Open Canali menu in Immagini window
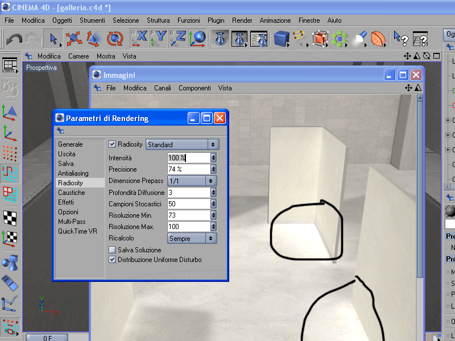Viewport: 455px width, 341px height. coord(163,88)
